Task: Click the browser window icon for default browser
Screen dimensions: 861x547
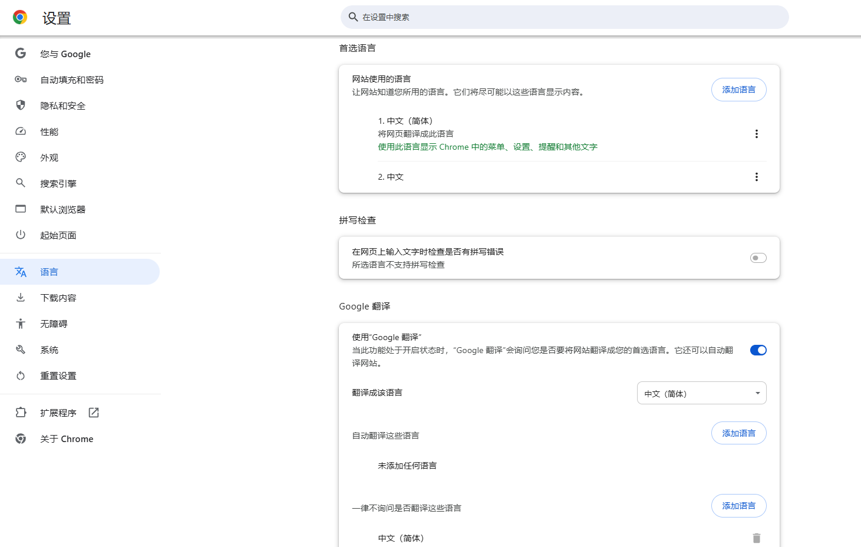Action: pos(21,209)
